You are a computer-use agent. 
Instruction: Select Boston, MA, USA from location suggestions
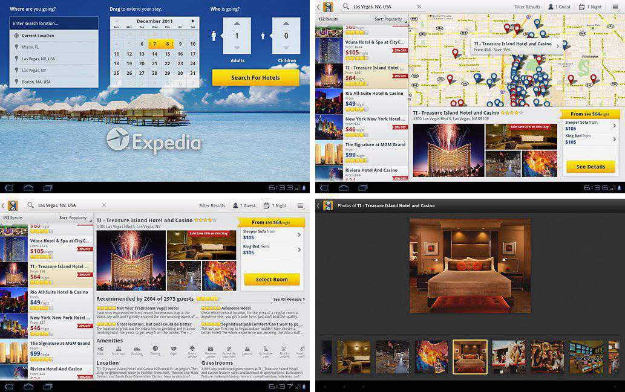pyautogui.click(x=54, y=82)
